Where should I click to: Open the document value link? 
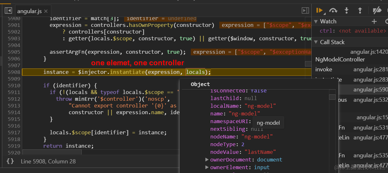pos(270,160)
